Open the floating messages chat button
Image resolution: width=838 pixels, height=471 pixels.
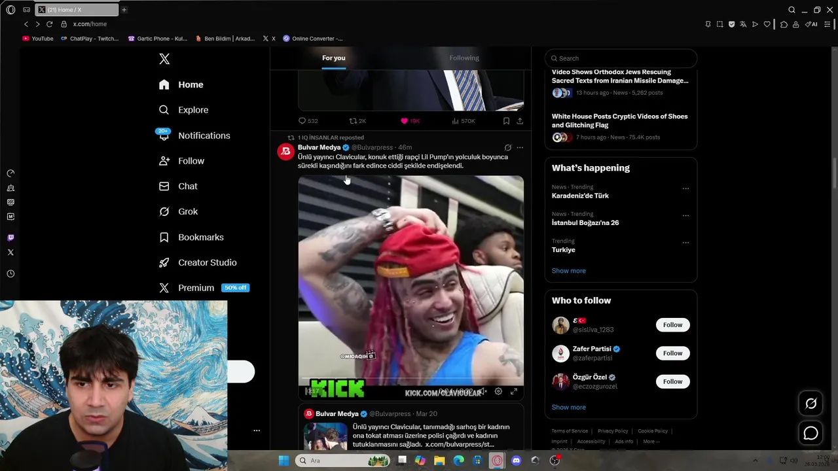tap(811, 433)
